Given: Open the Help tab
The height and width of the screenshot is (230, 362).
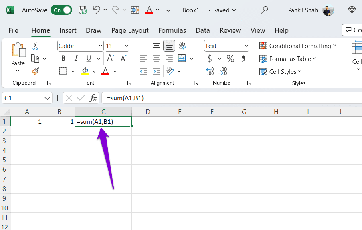Looking at the screenshot, I should pyautogui.click(x=281, y=30).
